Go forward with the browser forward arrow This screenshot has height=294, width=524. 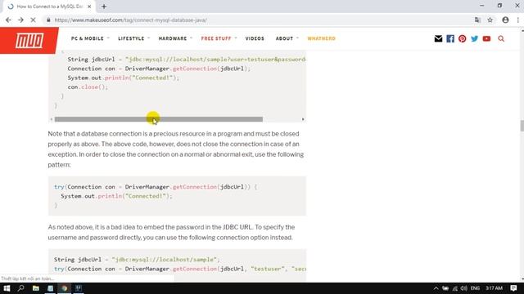[20, 20]
